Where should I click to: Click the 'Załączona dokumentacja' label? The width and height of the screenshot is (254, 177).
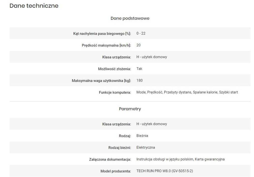point(110,159)
